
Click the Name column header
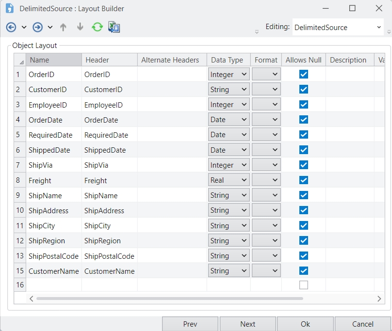[53, 60]
